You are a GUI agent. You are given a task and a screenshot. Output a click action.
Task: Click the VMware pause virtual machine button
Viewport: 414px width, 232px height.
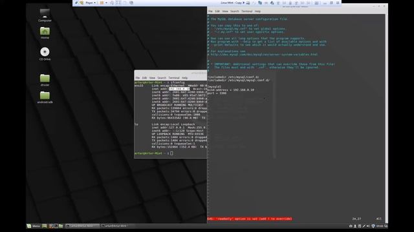tap(102, 3)
